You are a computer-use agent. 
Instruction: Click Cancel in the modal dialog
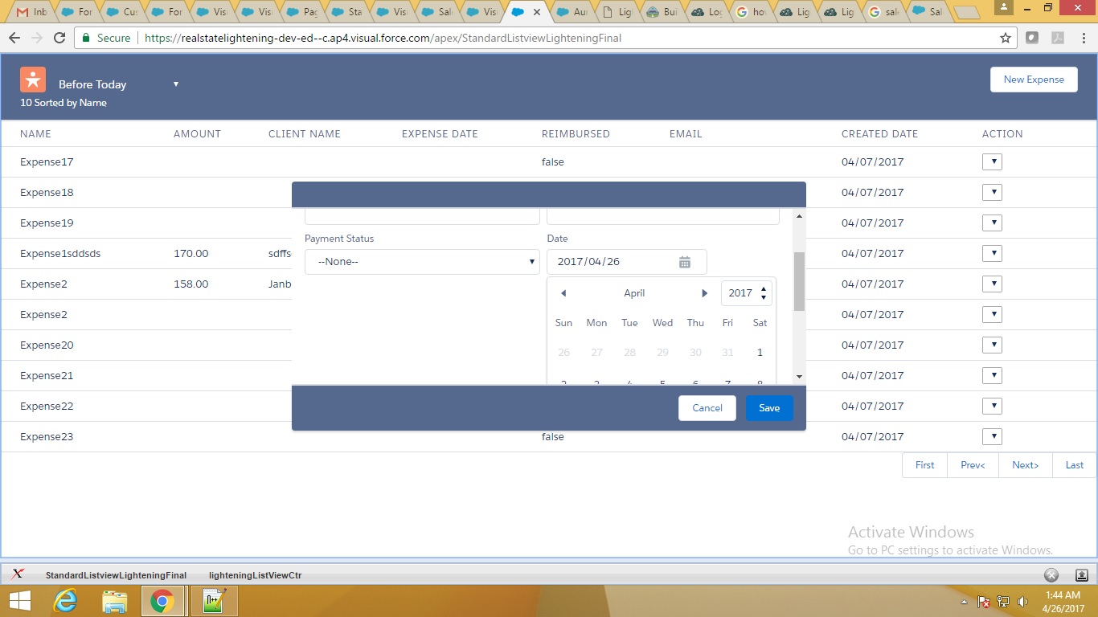(707, 408)
